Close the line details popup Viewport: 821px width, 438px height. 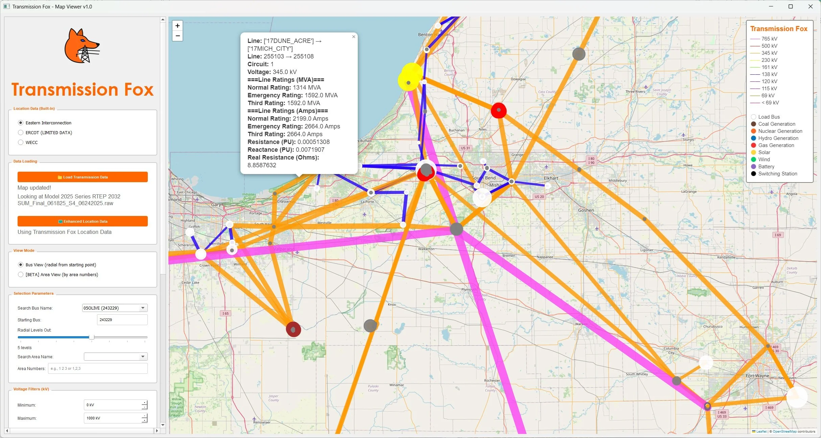coord(353,36)
